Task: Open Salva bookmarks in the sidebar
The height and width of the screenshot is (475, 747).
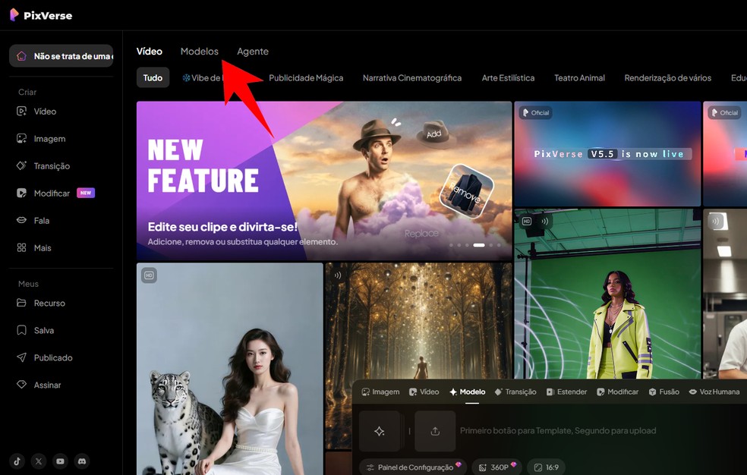Action: (35, 330)
